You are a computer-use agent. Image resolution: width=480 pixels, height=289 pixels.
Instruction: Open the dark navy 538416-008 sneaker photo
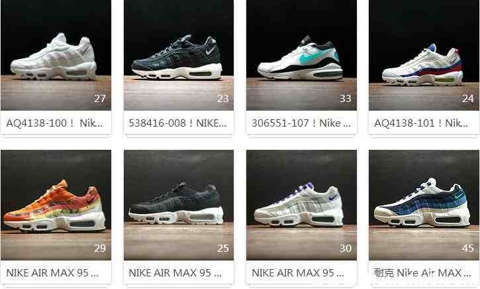tap(179, 55)
